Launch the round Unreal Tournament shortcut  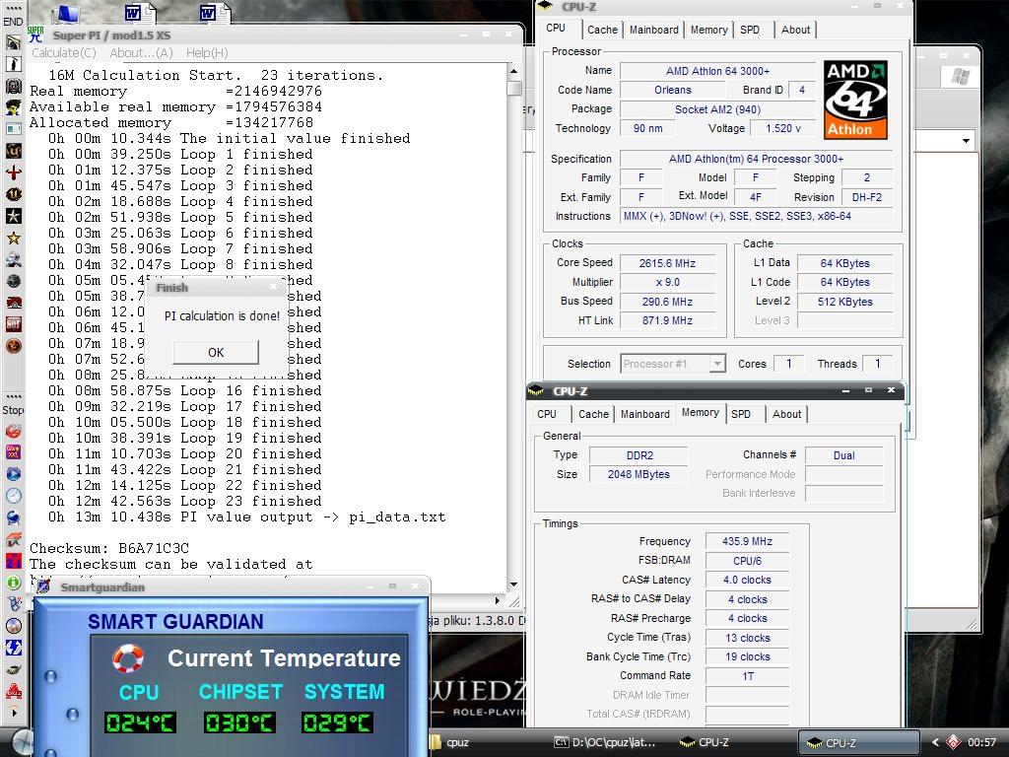point(13,194)
